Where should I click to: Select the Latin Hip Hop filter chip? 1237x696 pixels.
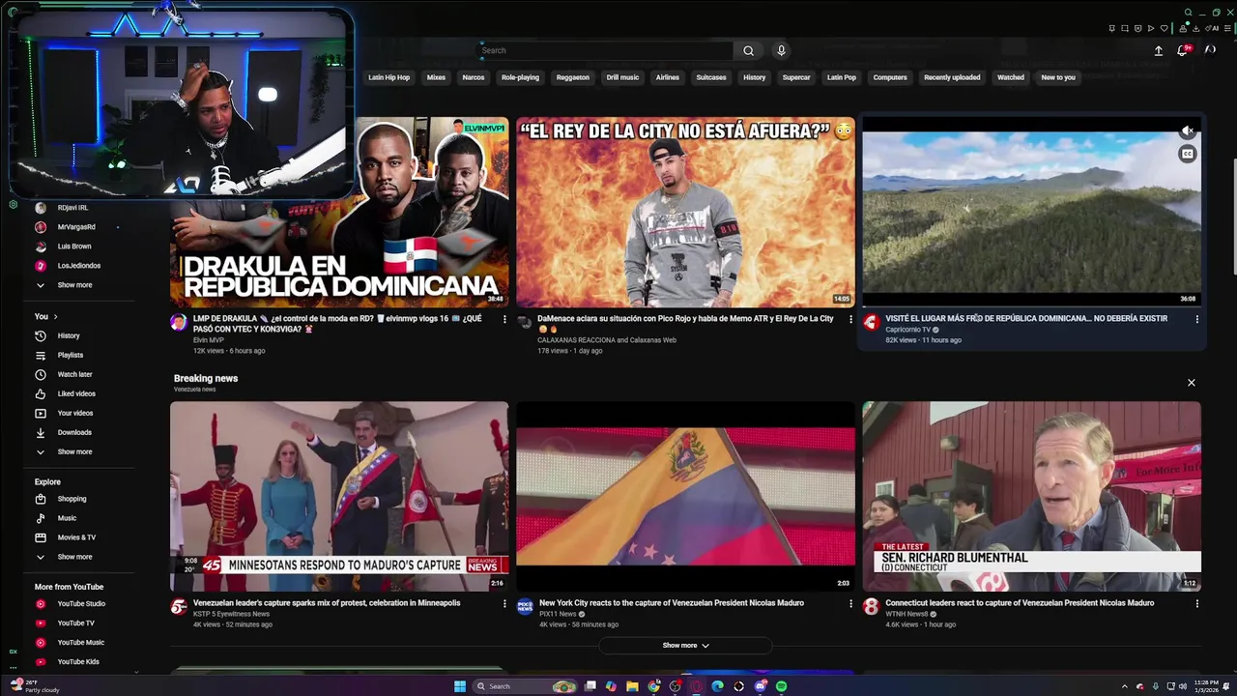pyautogui.click(x=388, y=77)
